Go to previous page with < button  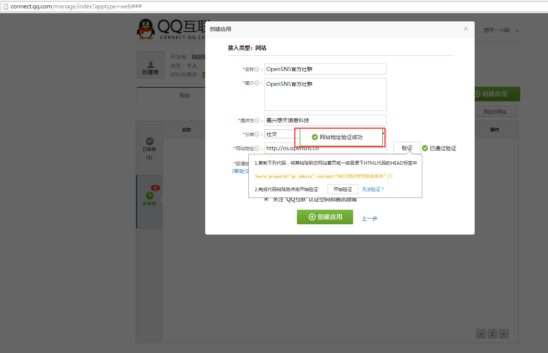point(481,334)
